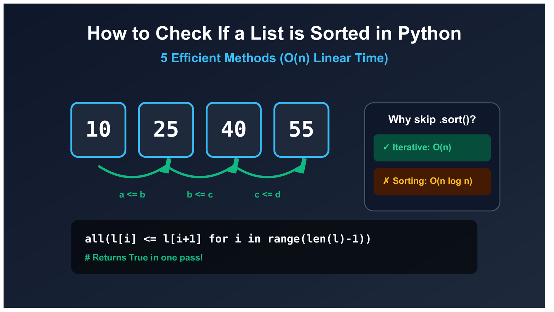Toggle the orange Sorting O(n log n) badge
This screenshot has width=554, height=312.
tap(432, 181)
